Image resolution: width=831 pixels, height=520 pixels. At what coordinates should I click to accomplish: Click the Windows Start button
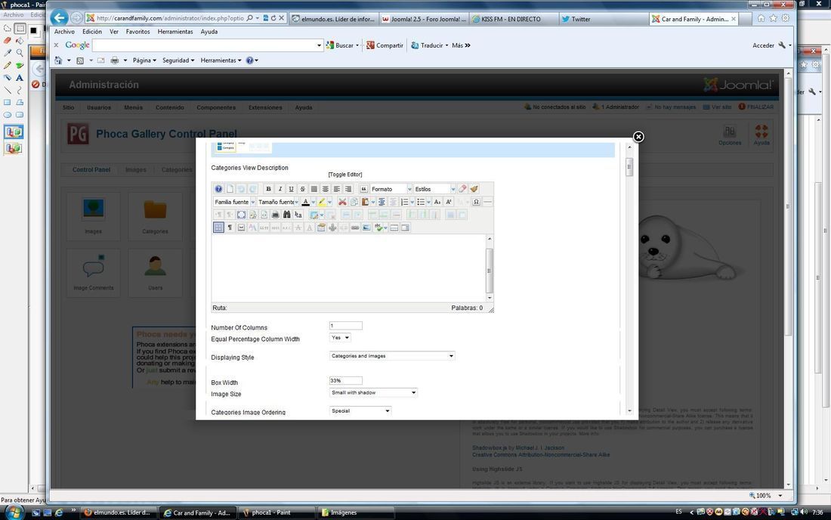pyautogui.click(x=14, y=512)
